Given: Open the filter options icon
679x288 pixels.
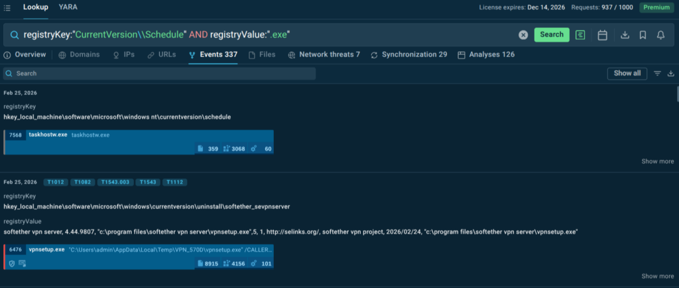Looking at the screenshot, I should pos(657,74).
